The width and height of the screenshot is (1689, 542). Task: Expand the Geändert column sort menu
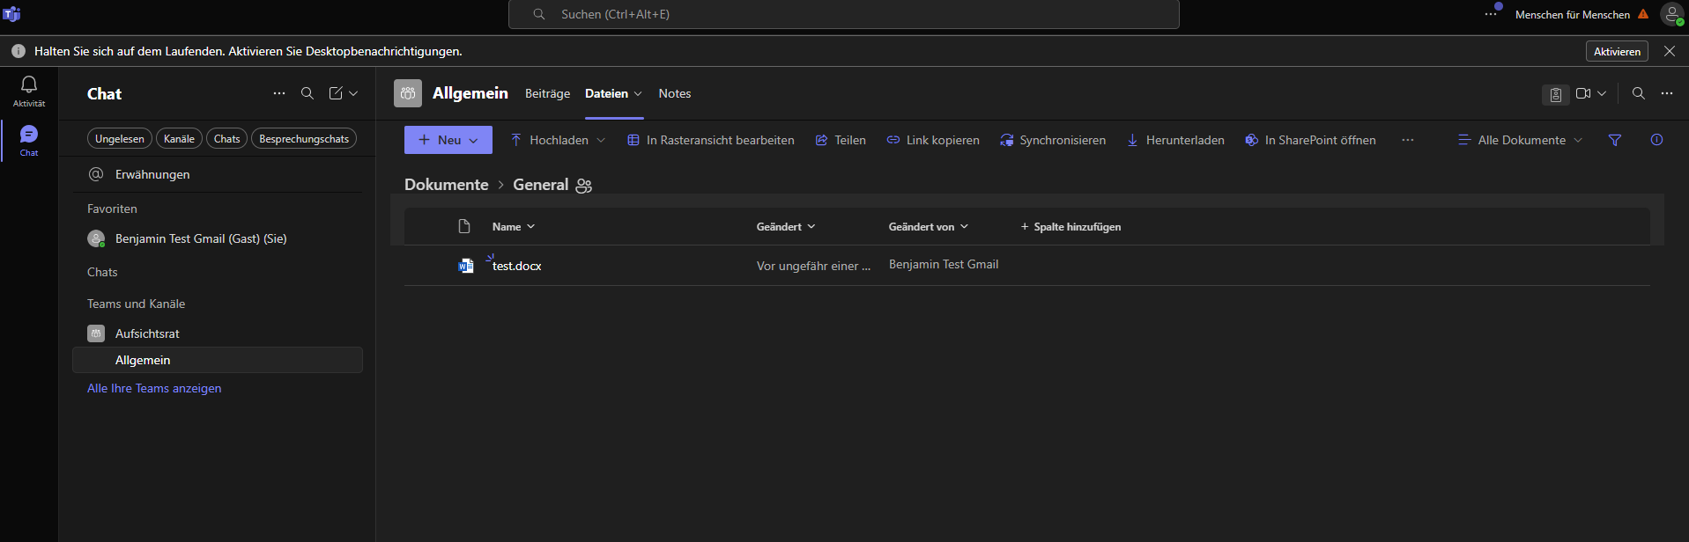[x=785, y=227]
